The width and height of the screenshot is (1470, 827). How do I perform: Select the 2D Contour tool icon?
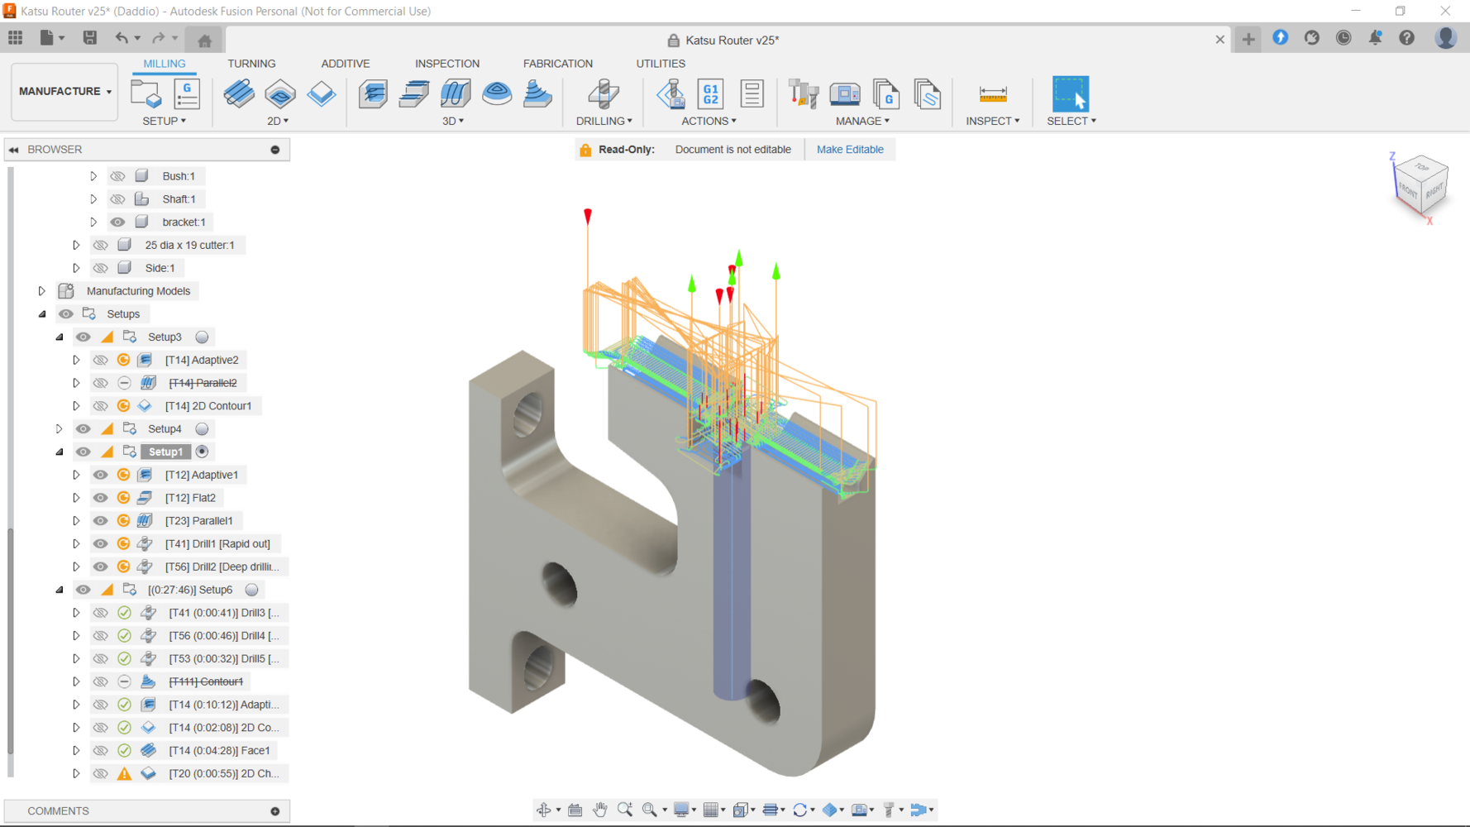321,94
